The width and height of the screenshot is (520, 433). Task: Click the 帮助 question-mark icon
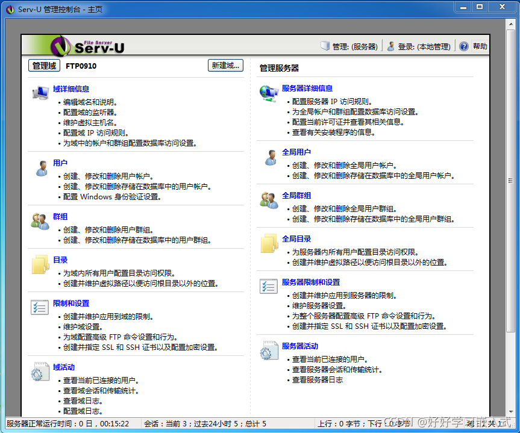[463, 46]
